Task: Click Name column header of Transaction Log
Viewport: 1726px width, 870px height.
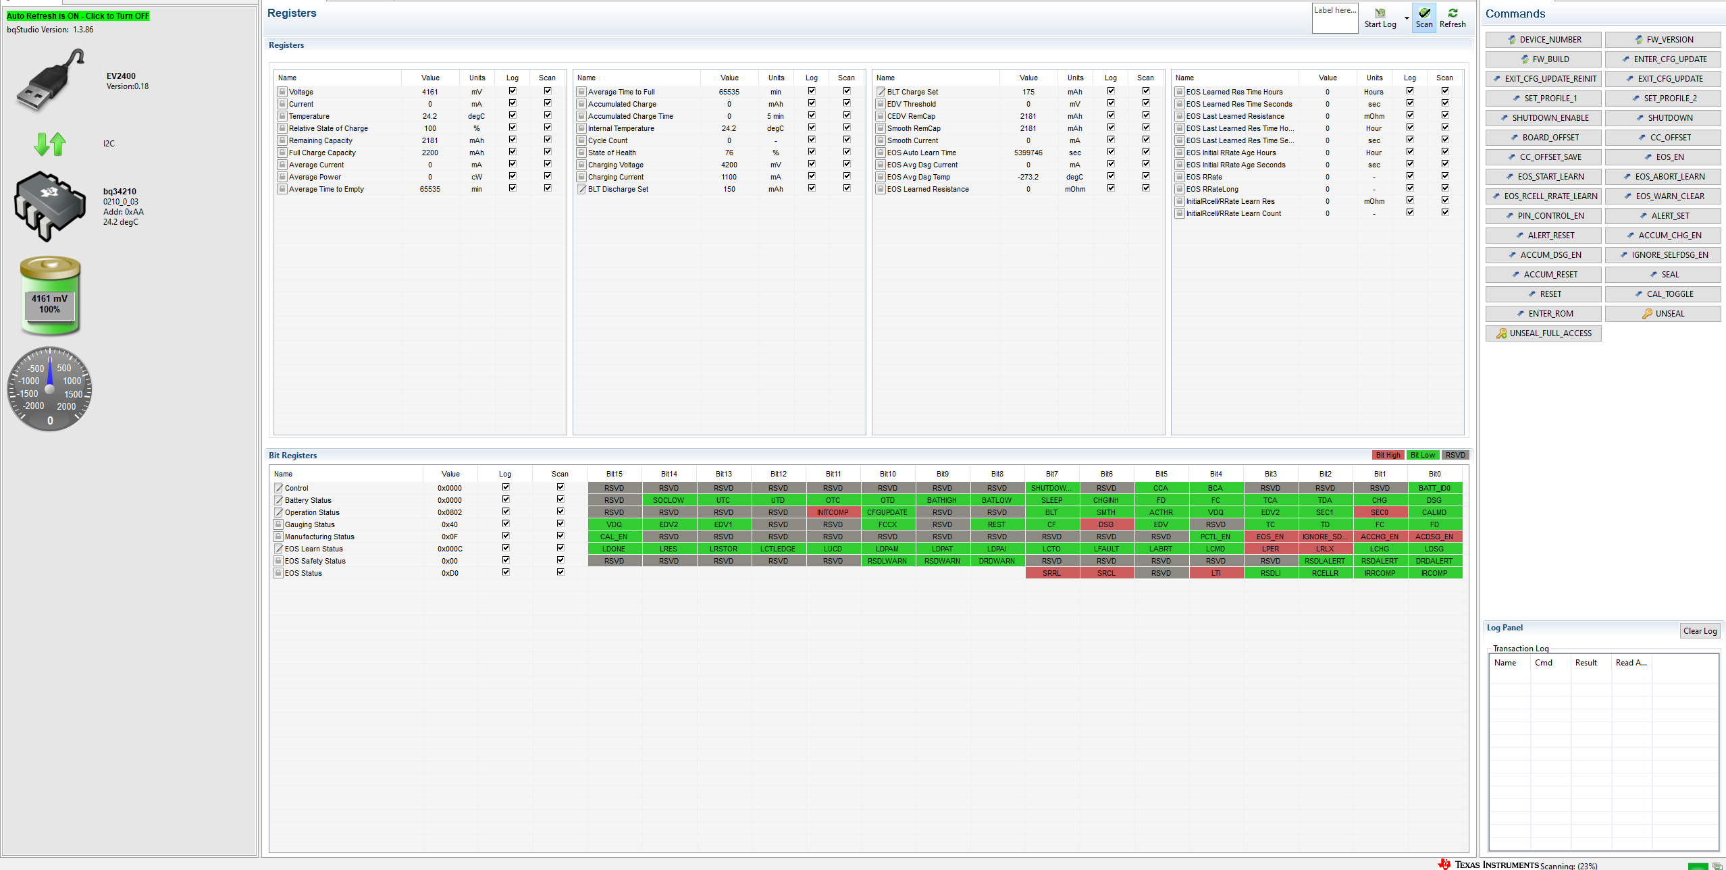Action: pos(1505,663)
